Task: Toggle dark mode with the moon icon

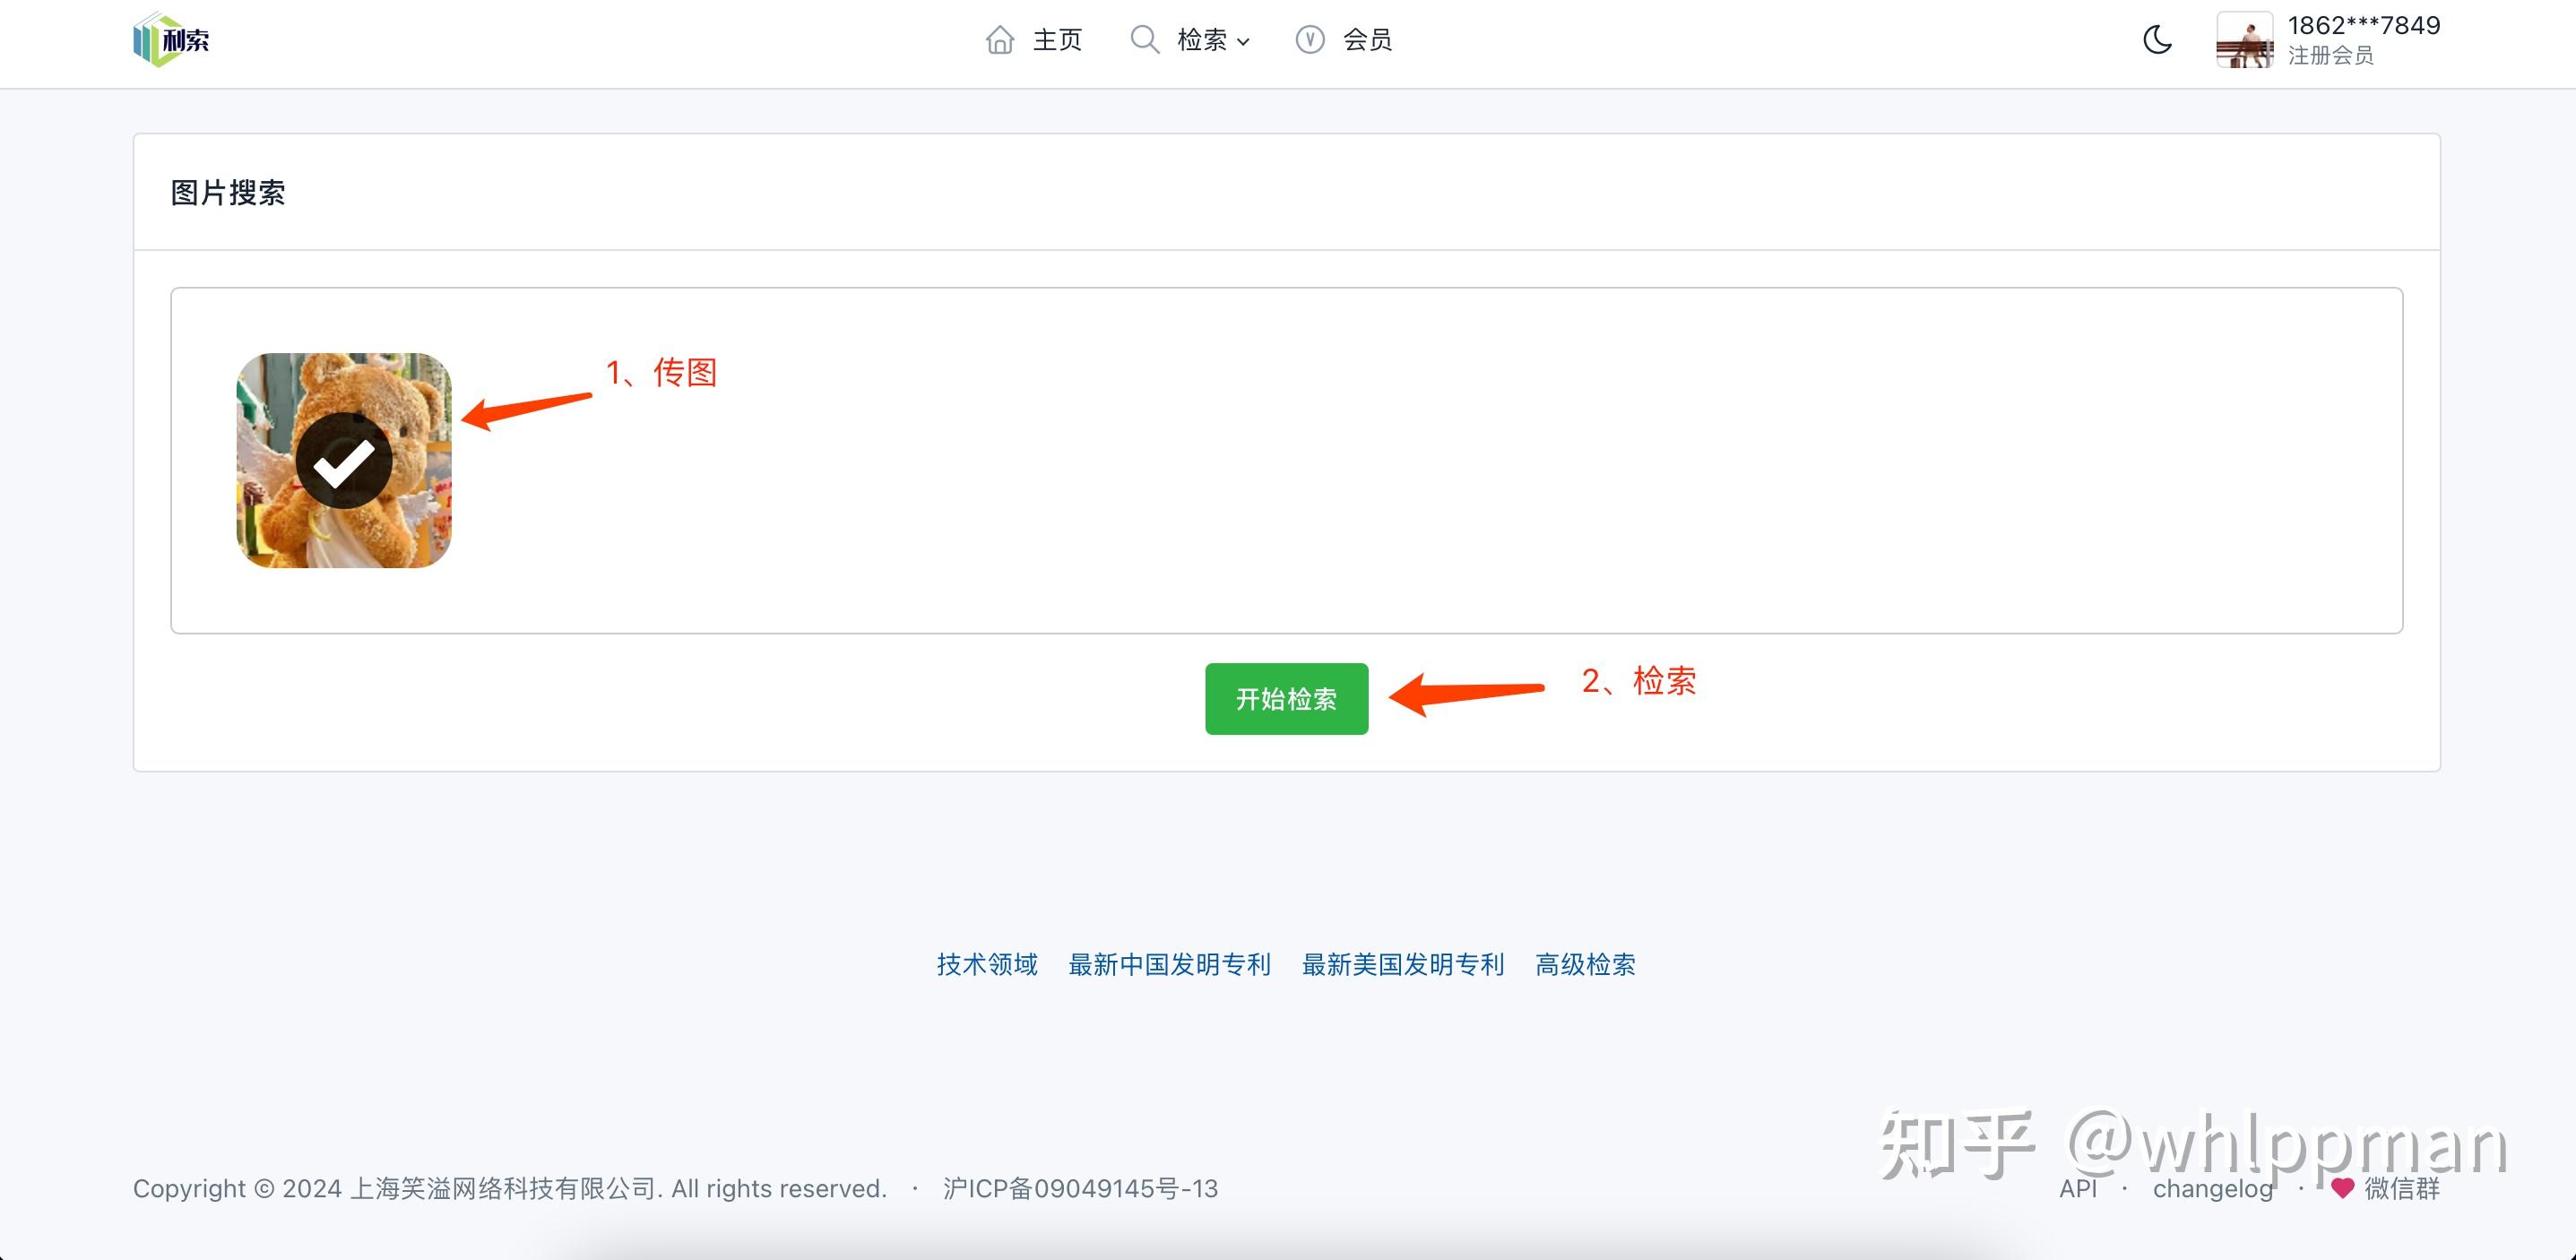Action: click(x=2157, y=40)
